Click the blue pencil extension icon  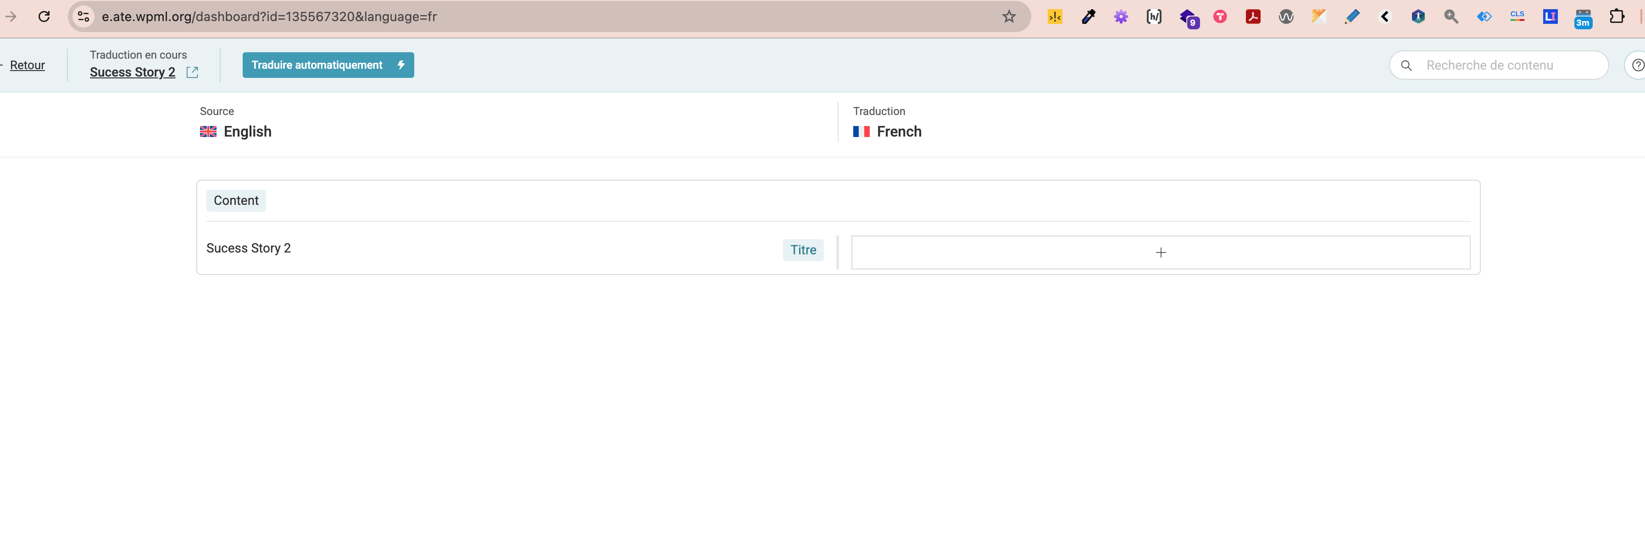coord(1352,16)
